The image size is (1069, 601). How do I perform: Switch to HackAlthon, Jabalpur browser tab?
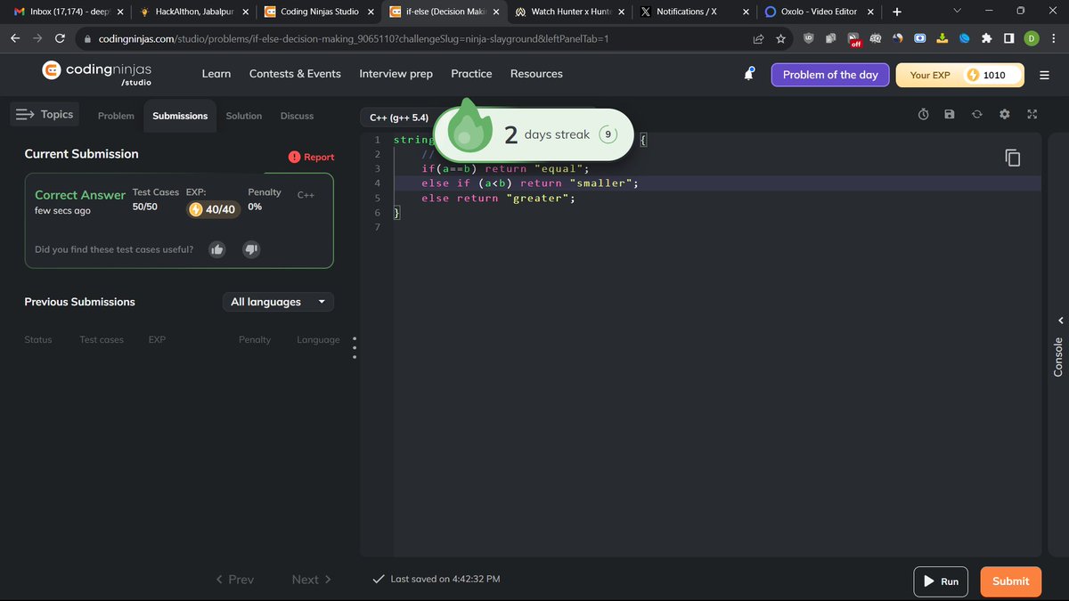click(x=194, y=12)
